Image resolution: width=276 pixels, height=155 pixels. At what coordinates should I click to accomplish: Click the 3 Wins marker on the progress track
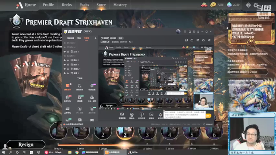[x=125, y=149]
